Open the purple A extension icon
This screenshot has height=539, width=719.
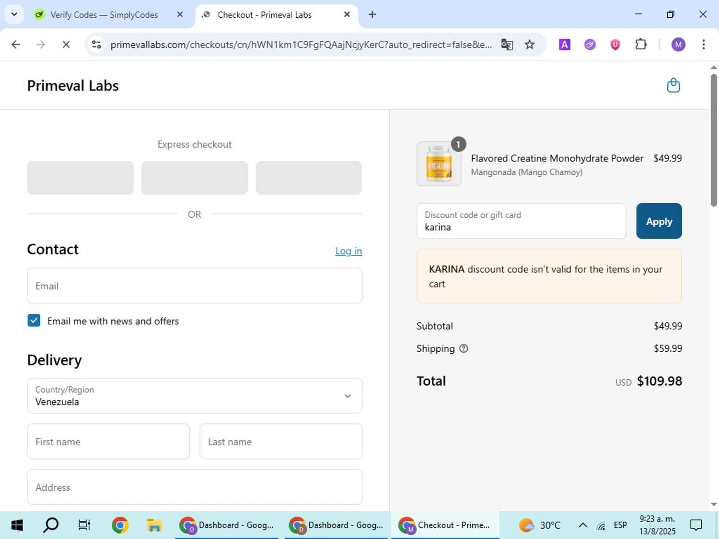point(565,45)
